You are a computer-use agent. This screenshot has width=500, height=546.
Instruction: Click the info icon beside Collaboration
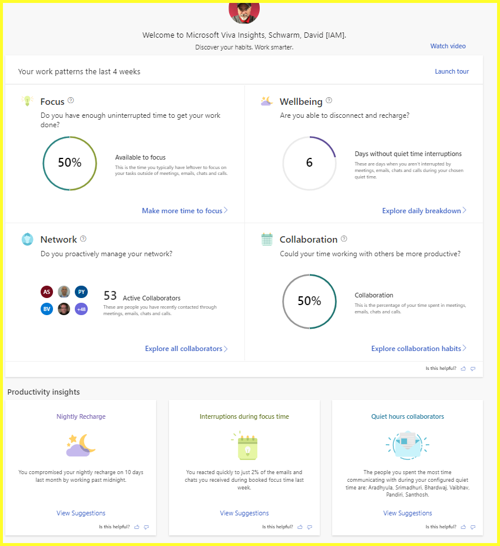click(344, 239)
